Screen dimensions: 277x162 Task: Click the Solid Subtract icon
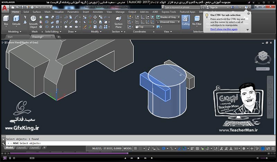(47, 22)
